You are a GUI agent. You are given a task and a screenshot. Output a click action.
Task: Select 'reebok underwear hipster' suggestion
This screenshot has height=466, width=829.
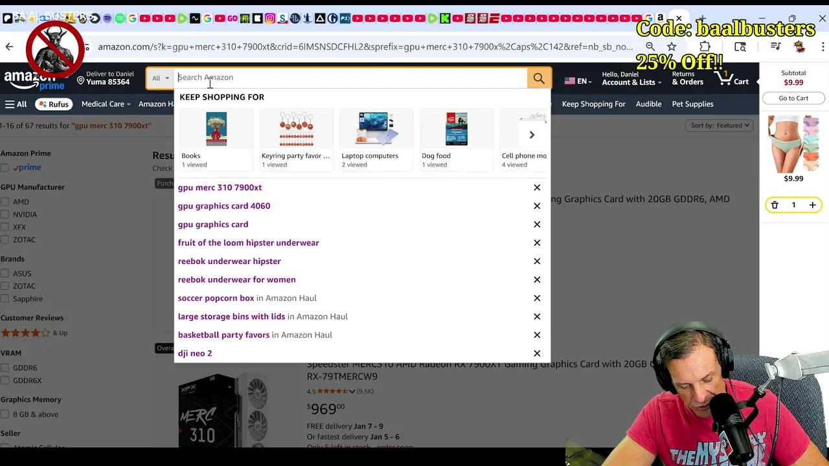(x=229, y=261)
